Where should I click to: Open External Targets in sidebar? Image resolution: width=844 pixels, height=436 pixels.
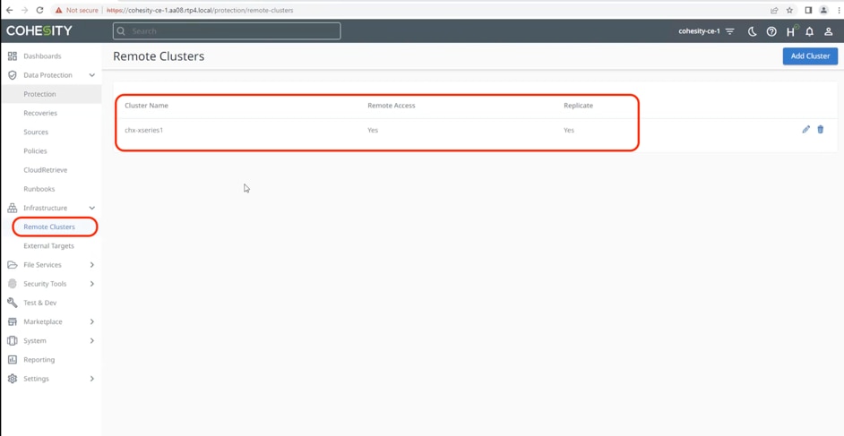pos(49,245)
